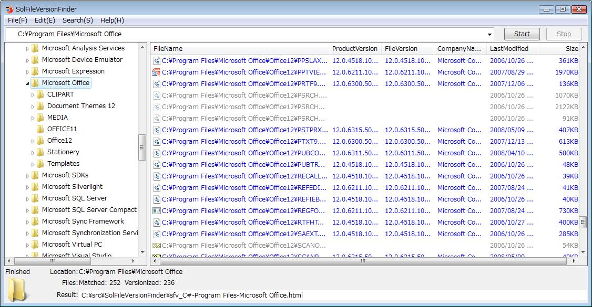Click the Microsoft Analysis Services folder icon
Screen dimensions: 592x307
pos(35,48)
